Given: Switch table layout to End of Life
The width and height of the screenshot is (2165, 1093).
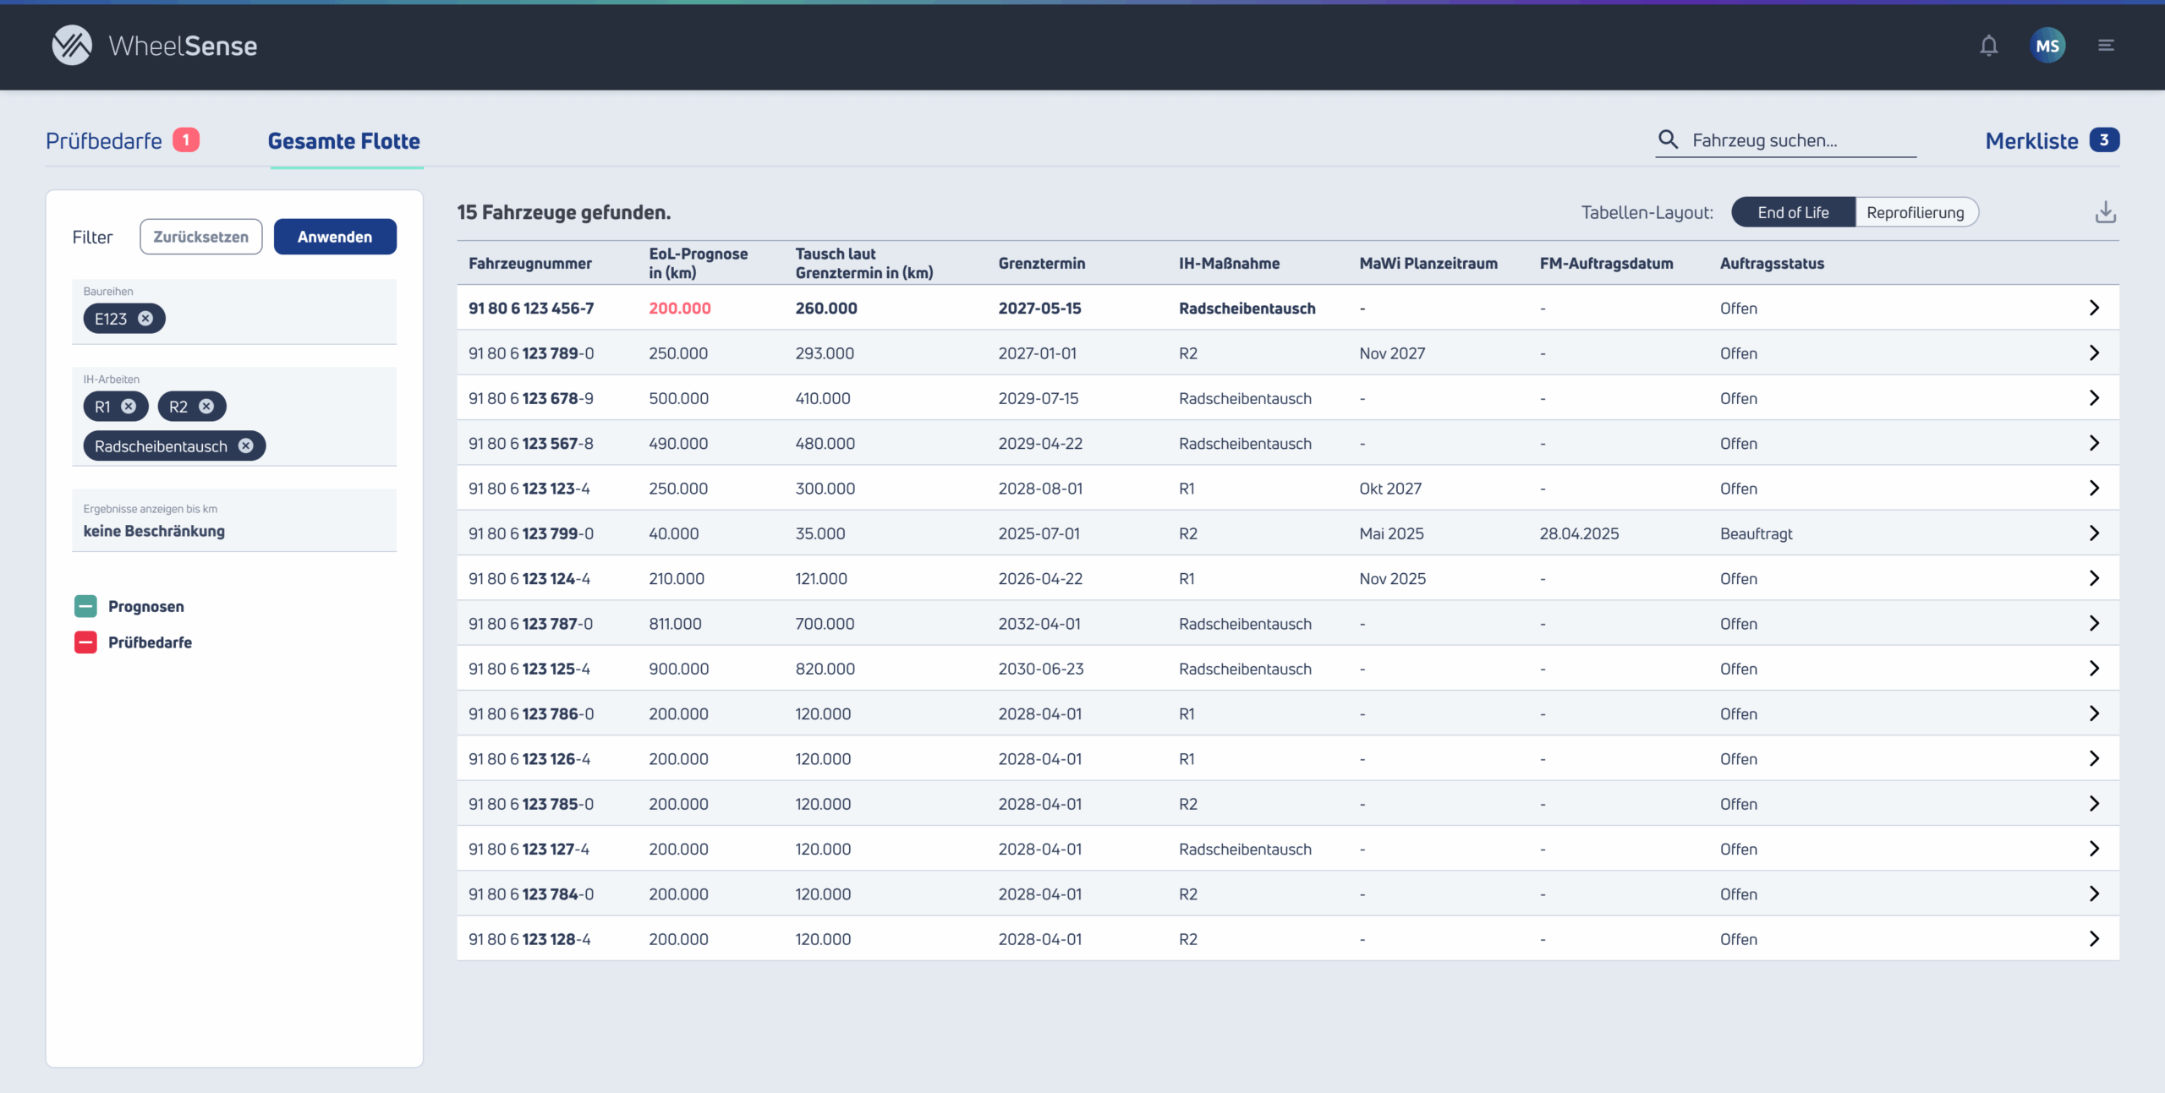Looking at the screenshot, I should click(1793, 212).
